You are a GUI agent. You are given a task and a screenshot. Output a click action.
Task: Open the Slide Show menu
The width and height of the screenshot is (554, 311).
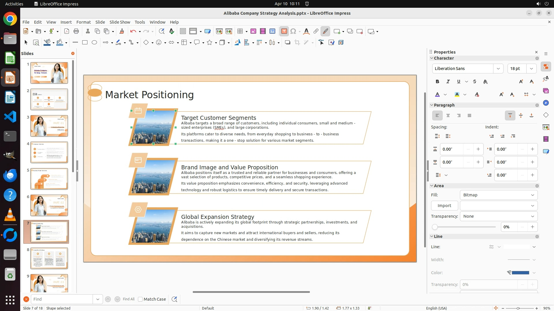tap(120, 22)
